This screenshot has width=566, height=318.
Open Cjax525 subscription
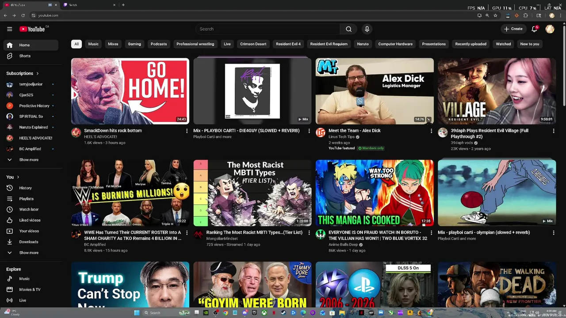tap(31, 95)
